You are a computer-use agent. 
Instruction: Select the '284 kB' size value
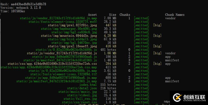111,64
